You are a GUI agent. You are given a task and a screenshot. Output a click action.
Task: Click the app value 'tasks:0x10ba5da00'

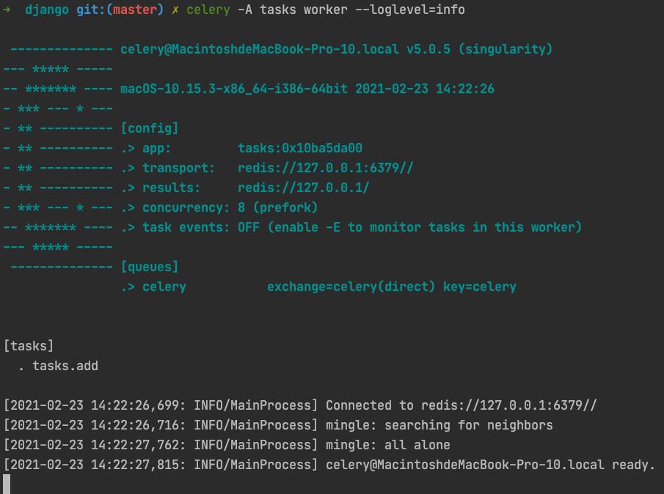click(x=300, y=148)
